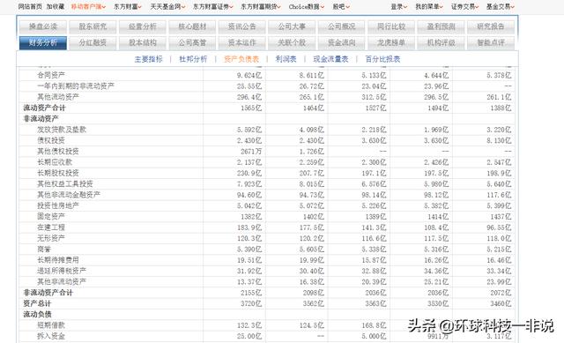564x343 pixels.
Task: Open 分红融资 tab
Action: [x=93, y=43]
